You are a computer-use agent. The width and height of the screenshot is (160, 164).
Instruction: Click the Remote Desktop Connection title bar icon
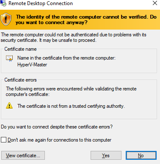click(x=3, y=3)
